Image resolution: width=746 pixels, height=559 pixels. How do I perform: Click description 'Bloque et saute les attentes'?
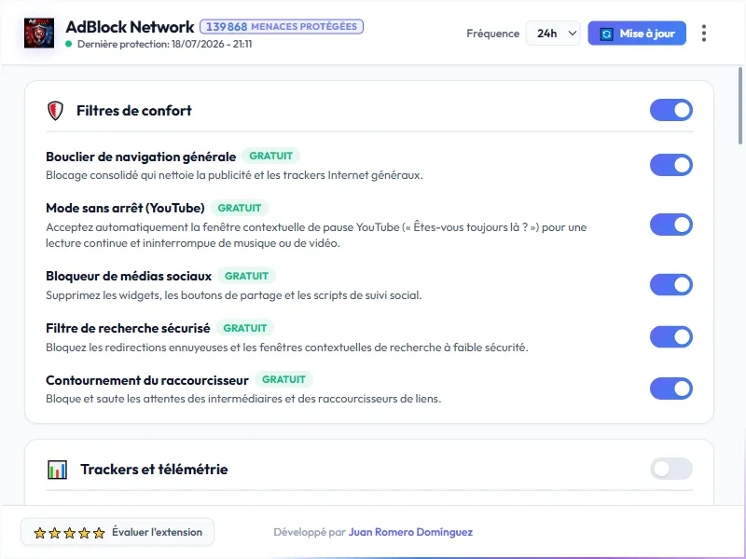(x=243, y=399)
